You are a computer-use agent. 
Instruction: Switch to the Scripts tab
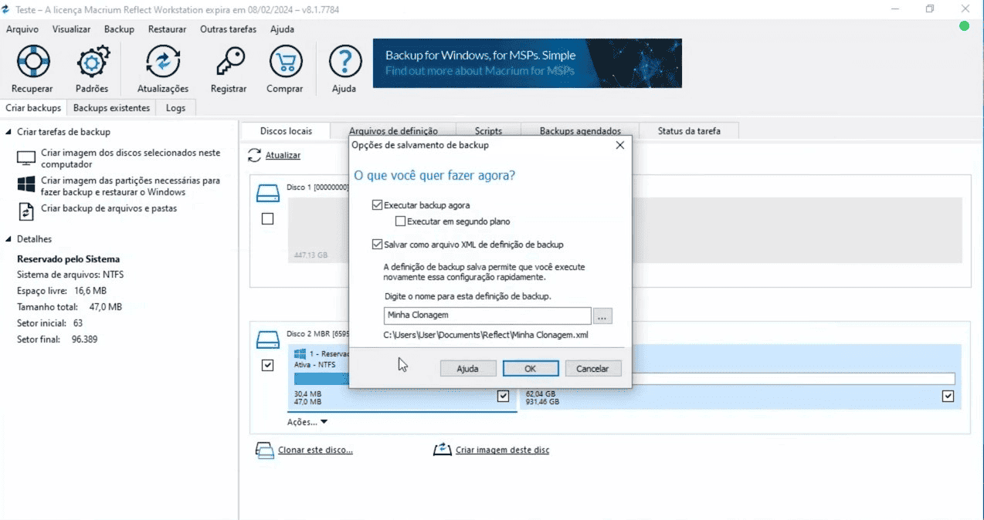coord(488,131)
